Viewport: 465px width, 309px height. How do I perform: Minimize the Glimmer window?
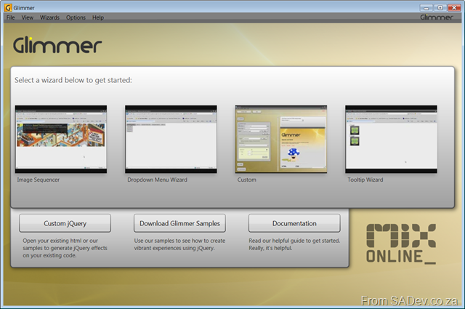426,8
